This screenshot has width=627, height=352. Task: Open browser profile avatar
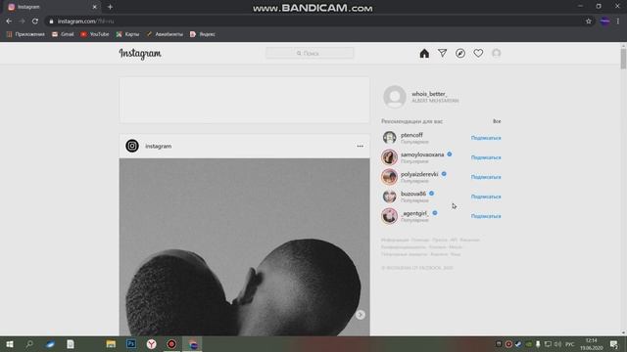(x=604, y=22)
